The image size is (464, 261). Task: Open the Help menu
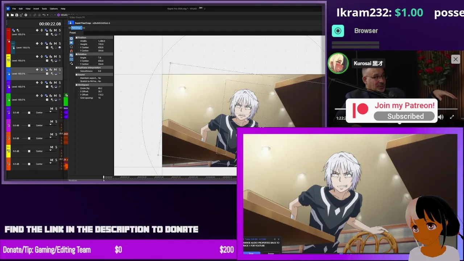click(x=63, y=9)
